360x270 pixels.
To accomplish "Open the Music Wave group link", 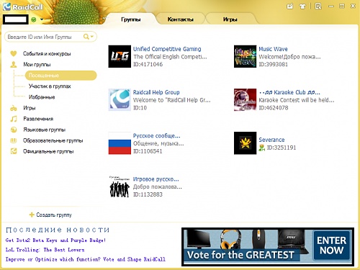I will [x=273, y=49].
